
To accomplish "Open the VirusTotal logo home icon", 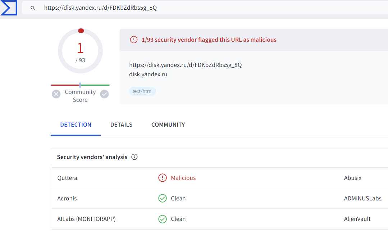I will (9, 8).
